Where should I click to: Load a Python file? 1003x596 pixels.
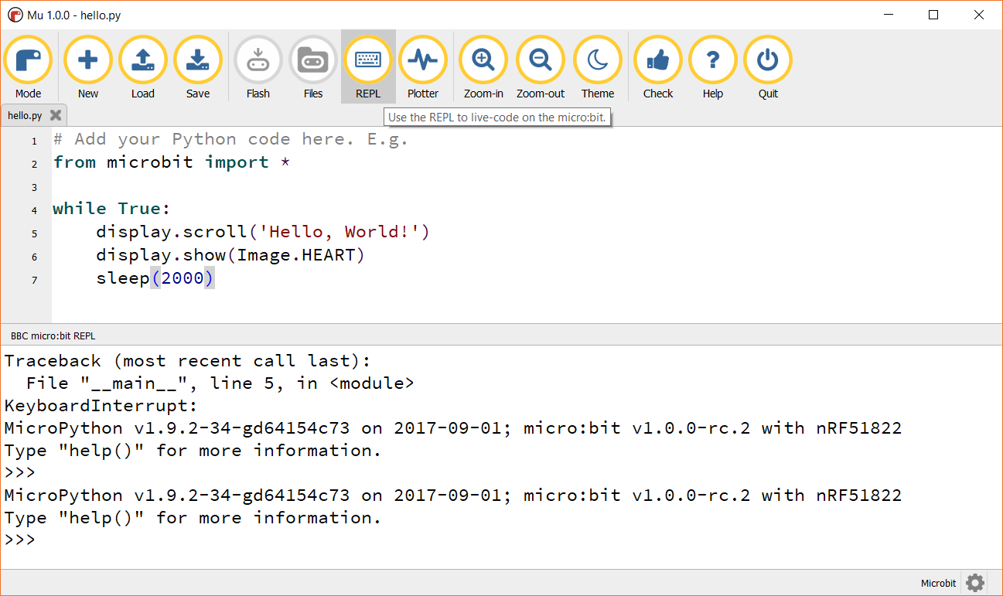(x=143, y=67)
